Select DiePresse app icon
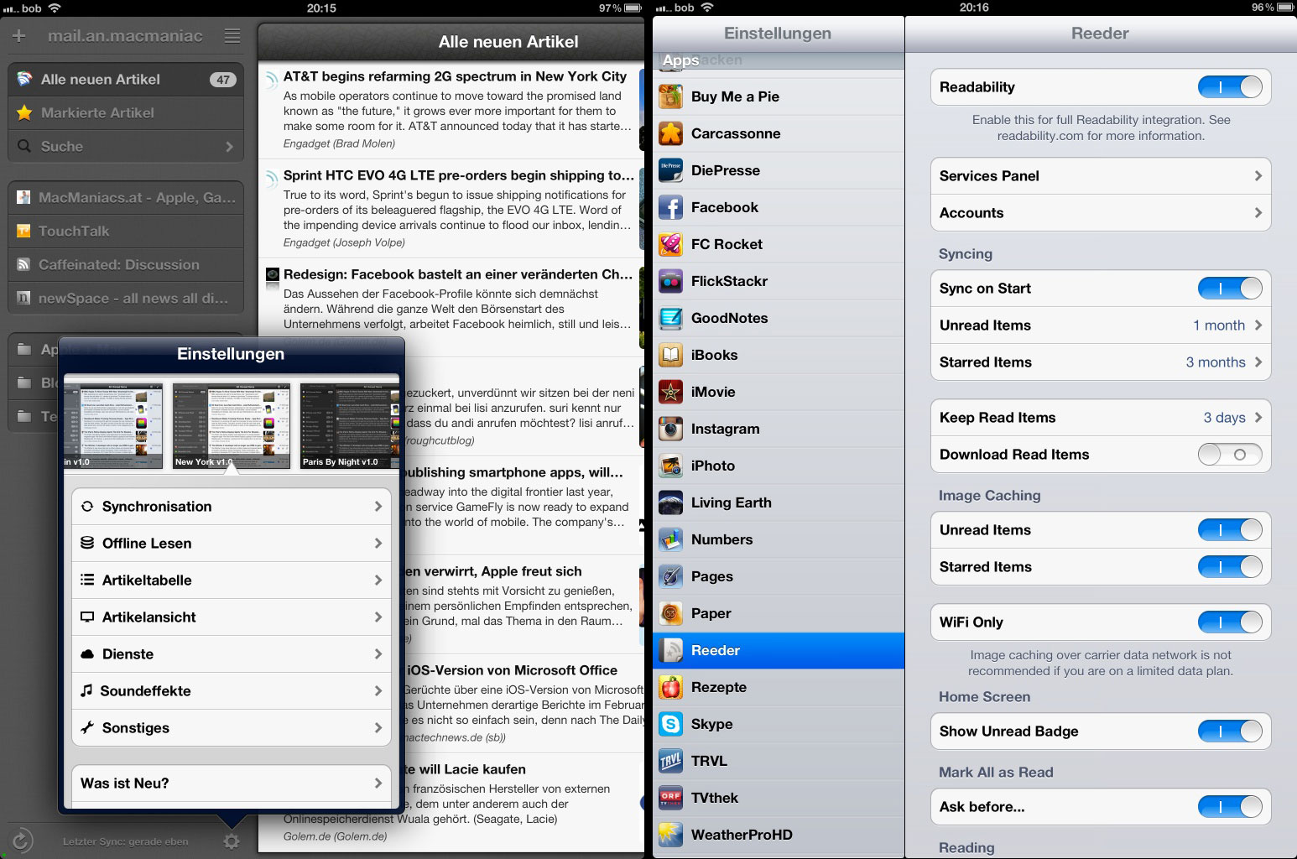Viewport: 1297px width, 859px height. (x=670, y=170)
